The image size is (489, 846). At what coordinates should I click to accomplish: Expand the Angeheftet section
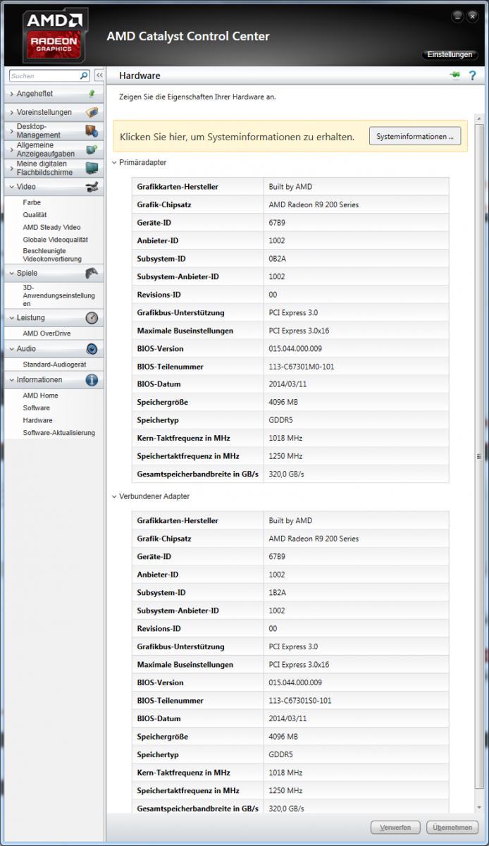53,94
